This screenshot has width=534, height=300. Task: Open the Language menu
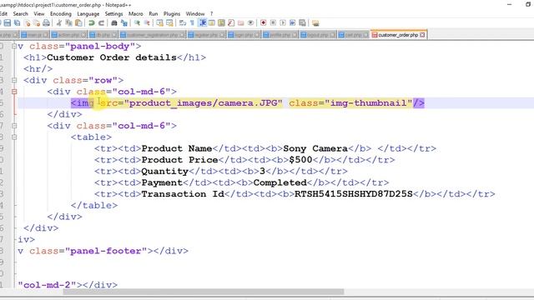tap(88, 14)
